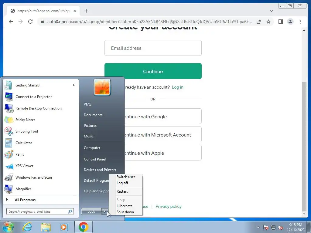Open Getting Started from Start menu
Image resolution: width=311 pixels, height=233 pixels.
coord(41,85)
